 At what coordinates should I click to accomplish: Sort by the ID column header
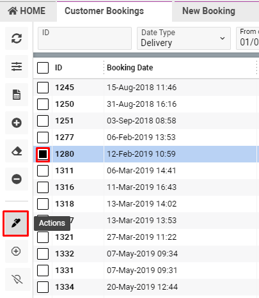click(x=59, y=68)
